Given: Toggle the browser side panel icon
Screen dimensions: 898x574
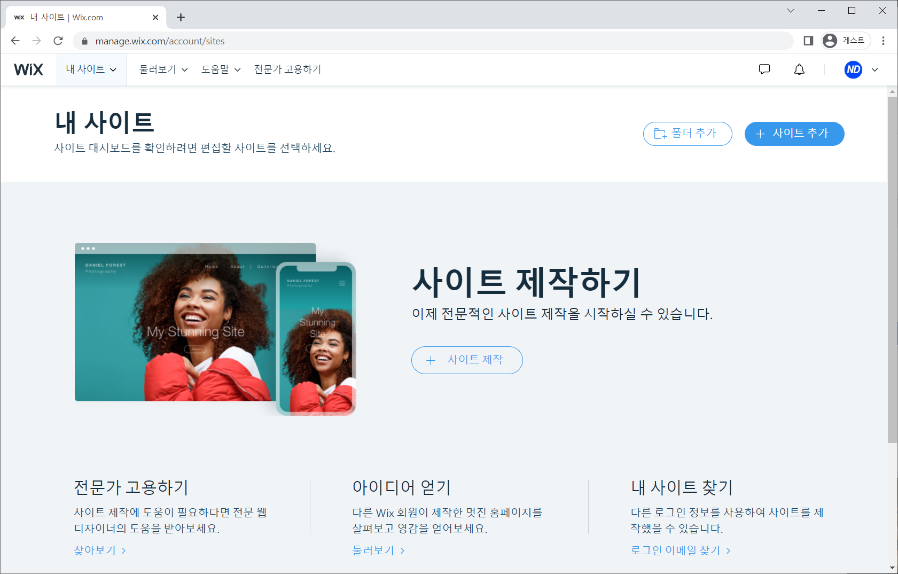Looking at the screenshot, I should point(808,41).
